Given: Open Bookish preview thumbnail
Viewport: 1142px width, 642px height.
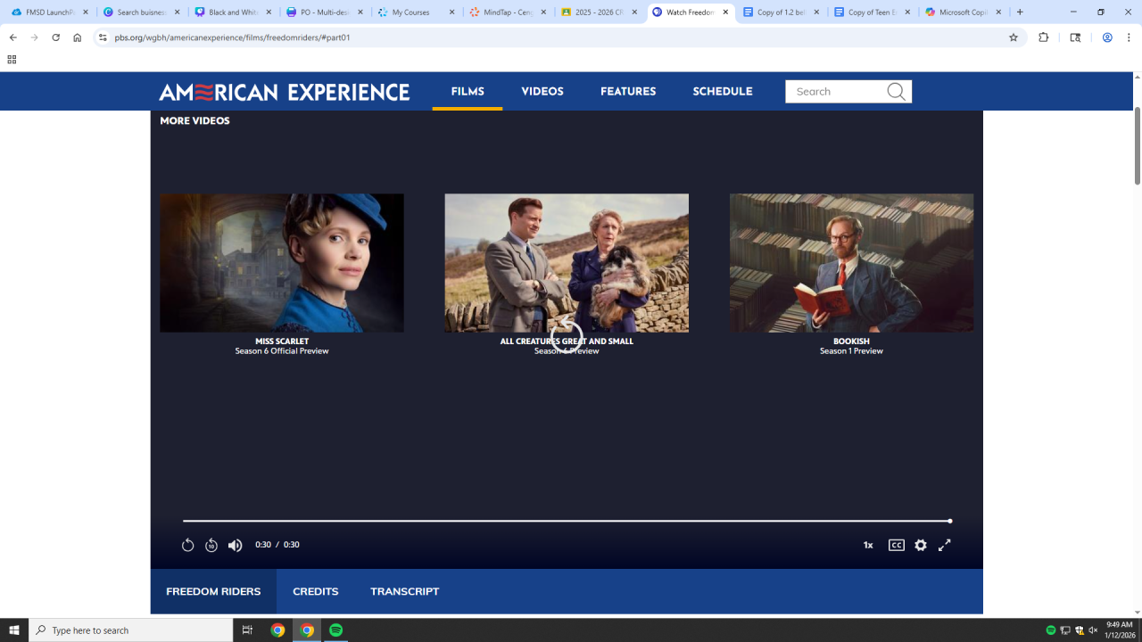Looking at the screenshot, I should coord(851,263).
